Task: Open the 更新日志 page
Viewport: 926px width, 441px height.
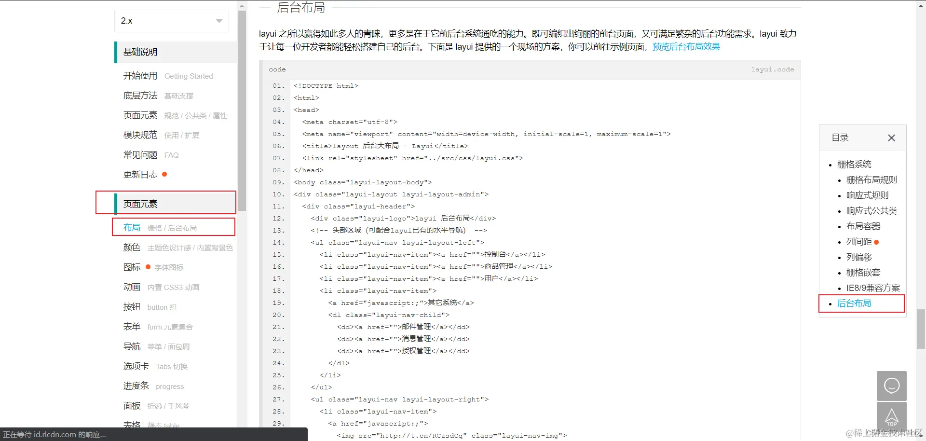Action: click(x=140, y=174)
